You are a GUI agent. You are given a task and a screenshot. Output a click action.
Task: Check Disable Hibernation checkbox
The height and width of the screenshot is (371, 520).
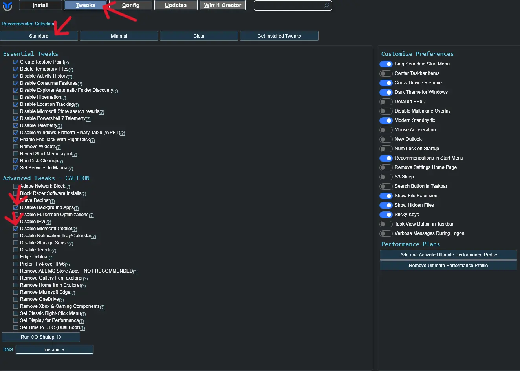pyautogui.click(x=16, y=97)
